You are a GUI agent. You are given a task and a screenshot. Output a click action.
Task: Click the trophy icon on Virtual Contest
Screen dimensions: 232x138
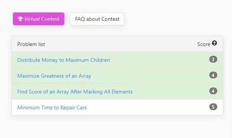point(20,19)
